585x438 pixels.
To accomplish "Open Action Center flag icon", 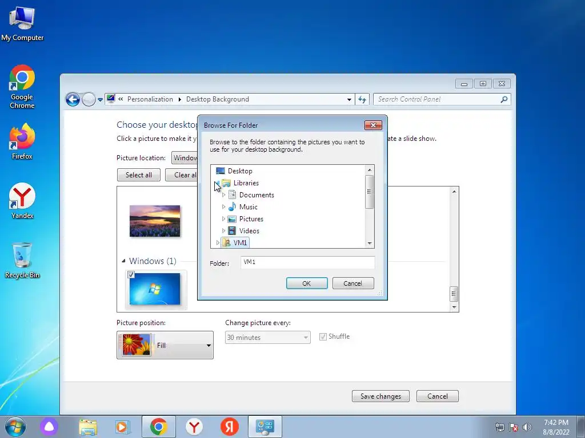I will pos(514,427).
